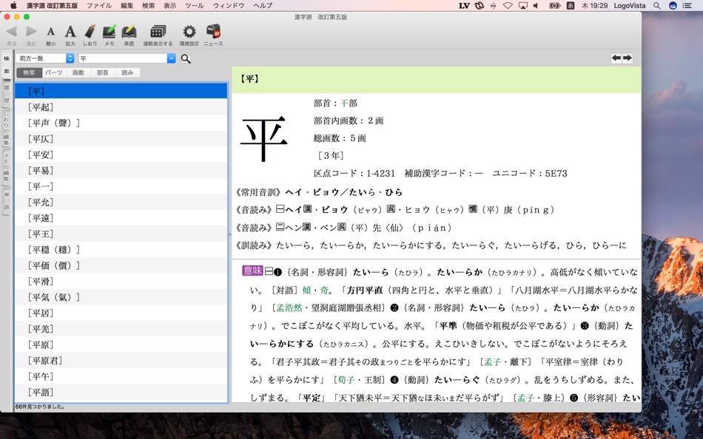Open the 単語 vocabulary tool
Screen dimensions: 703x439
[129, 32]
